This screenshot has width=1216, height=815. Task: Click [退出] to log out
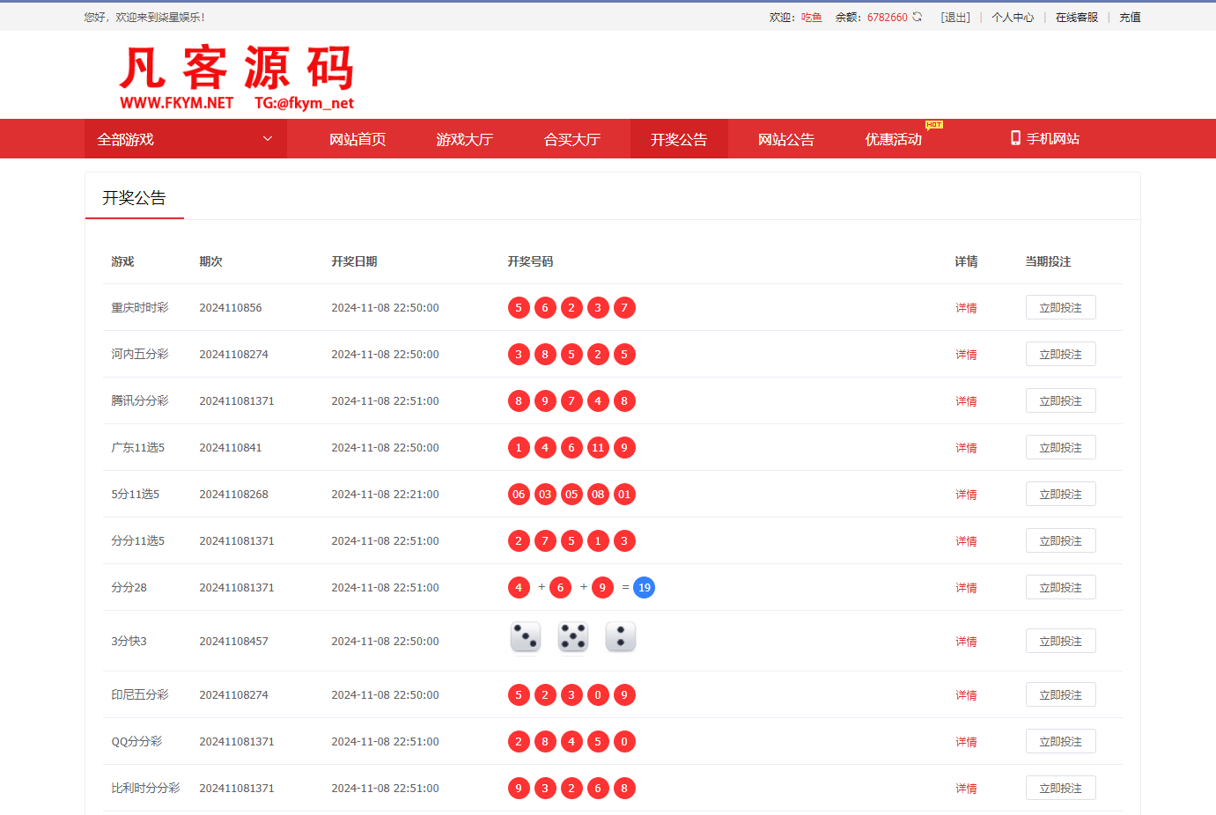click(x=955, y=17)
